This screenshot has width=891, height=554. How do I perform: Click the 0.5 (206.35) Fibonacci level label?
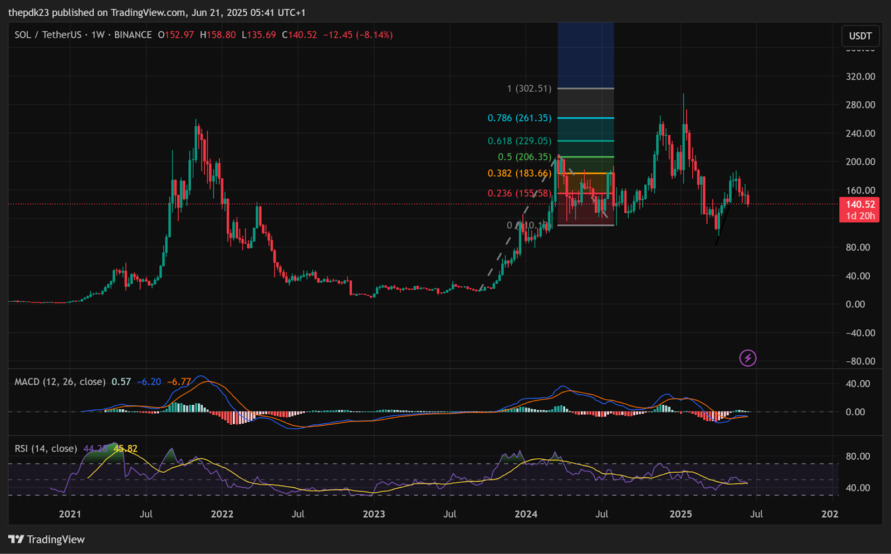[x=525, y=157]
